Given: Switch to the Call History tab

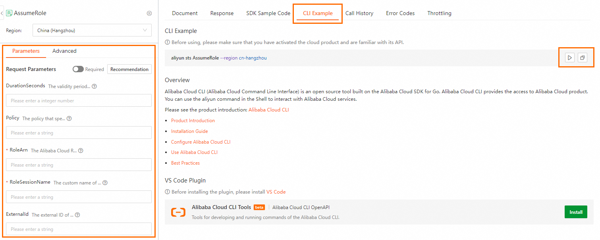Looking at the screenshot, I should click(359, 13).
